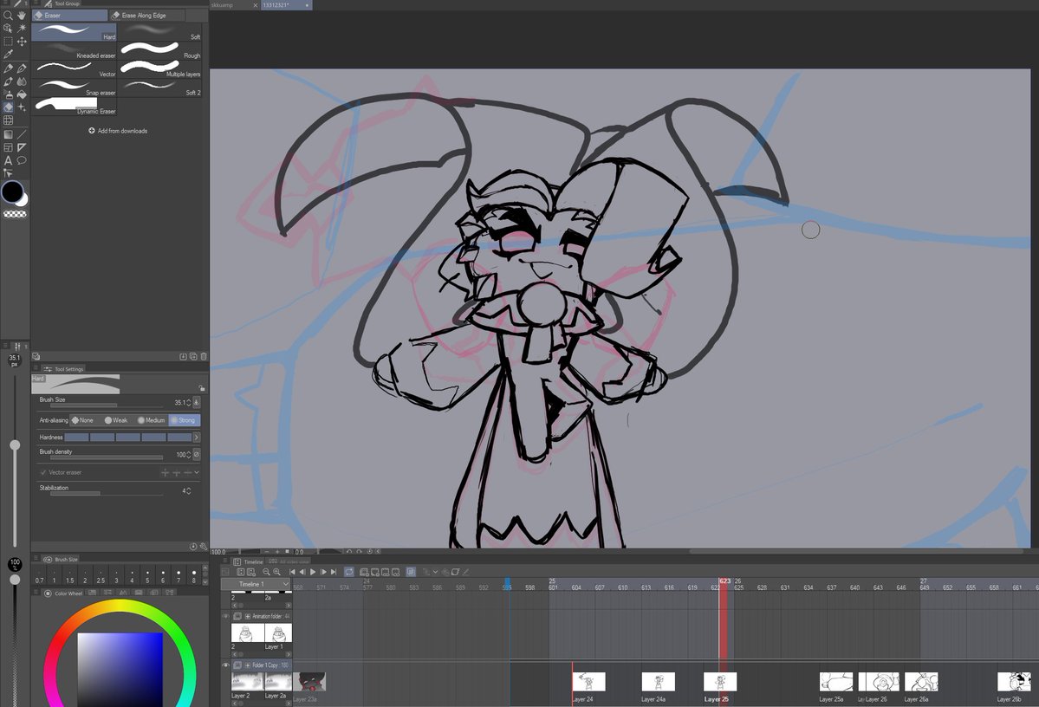Select the Brush tool

8,81
